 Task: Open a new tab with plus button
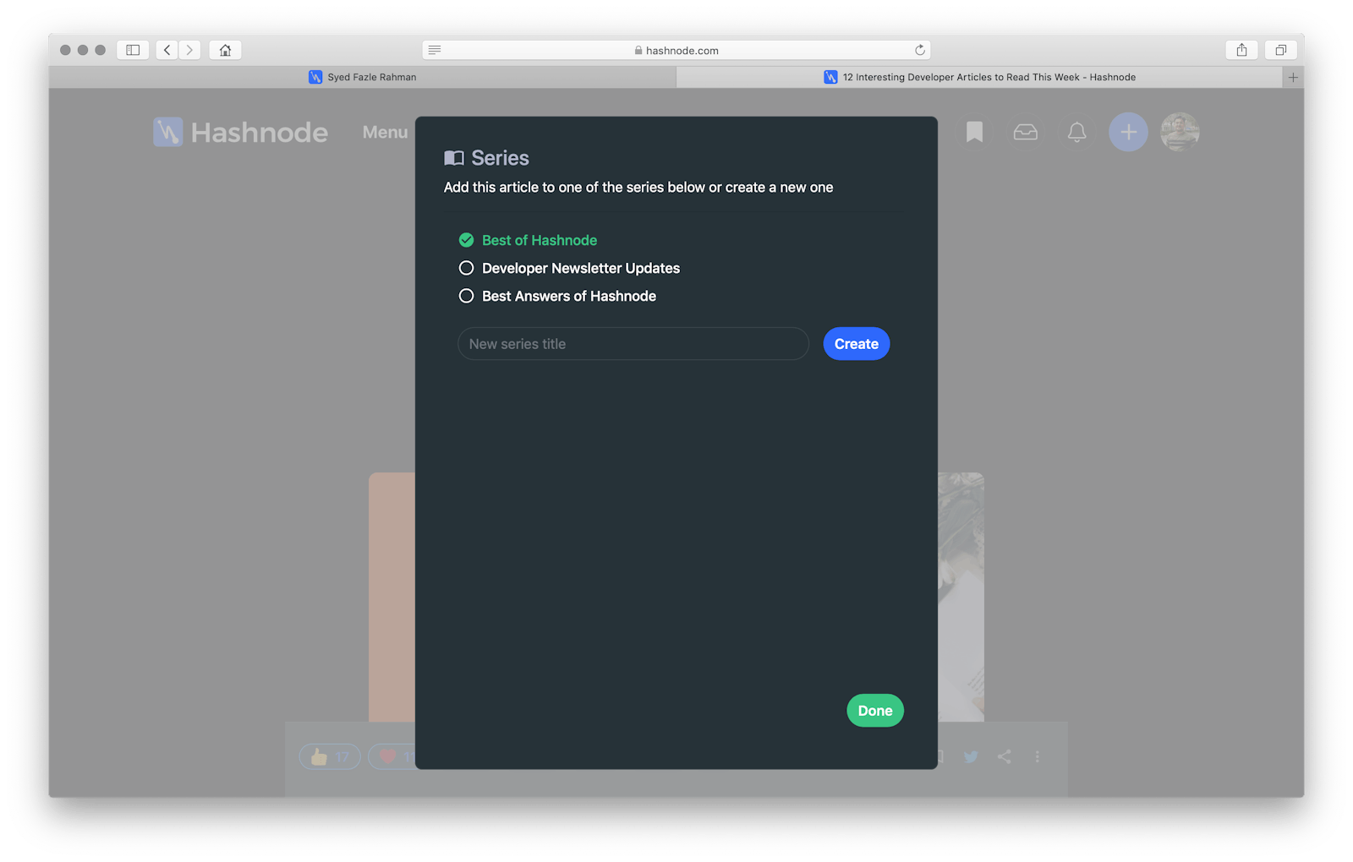[x=1293, y=77]
